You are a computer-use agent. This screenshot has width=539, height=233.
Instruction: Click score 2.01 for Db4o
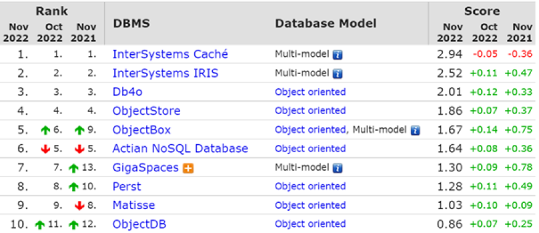pyautogui.click(x=450, y=92)
